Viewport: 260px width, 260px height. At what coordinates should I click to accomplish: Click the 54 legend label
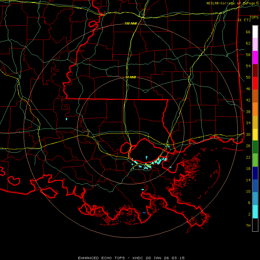click(248, 66)
